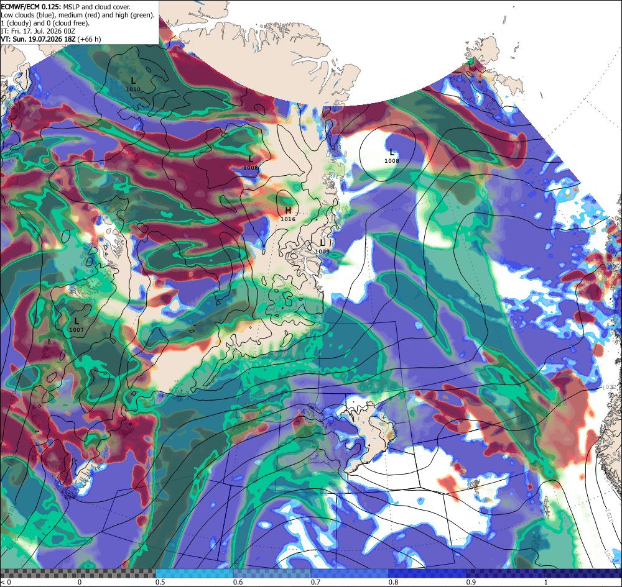The height and width of the screenshot is (587, 622).
Task: Click the "H" high pressure marker above 1016
Action: 288,211
